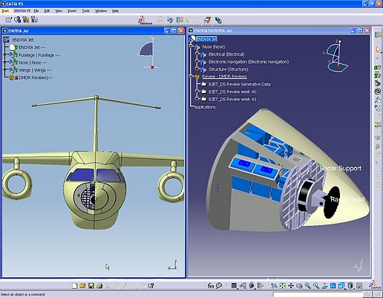The height and width of the screenshot is (298, 383).
Task: Expand the Wings node in left tree
Action: tap(4, 70)
